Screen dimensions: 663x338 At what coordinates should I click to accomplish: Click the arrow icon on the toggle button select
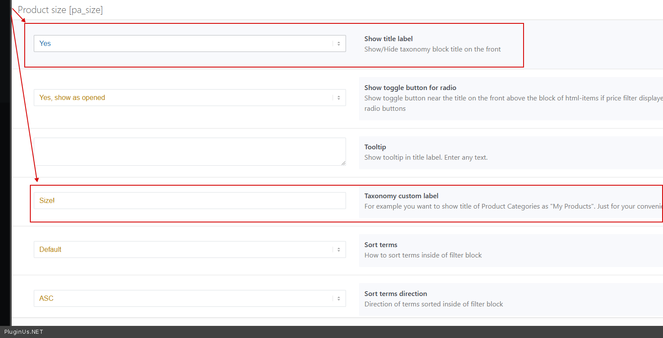(x=339, y=98)
